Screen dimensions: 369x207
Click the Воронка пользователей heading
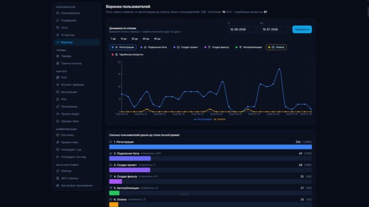point(128,7)
